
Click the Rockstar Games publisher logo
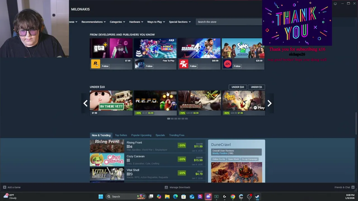[x=95, y=64]
